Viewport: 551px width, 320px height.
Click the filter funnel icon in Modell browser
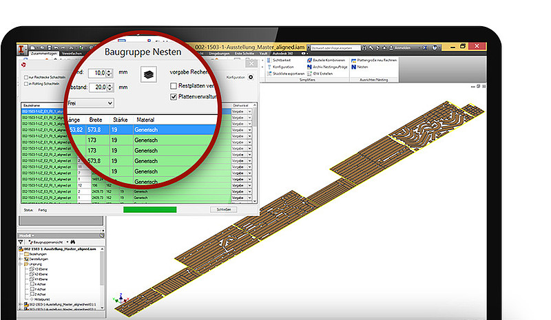[x=21, y=242]
